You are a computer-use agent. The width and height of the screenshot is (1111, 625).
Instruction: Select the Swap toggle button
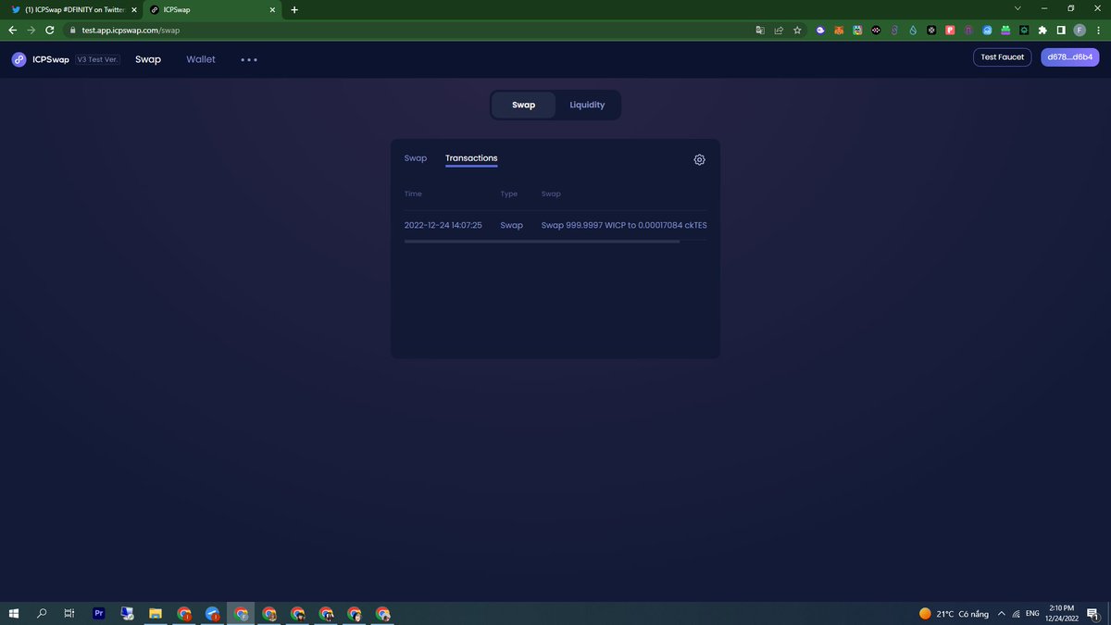[x=524, y=105]
